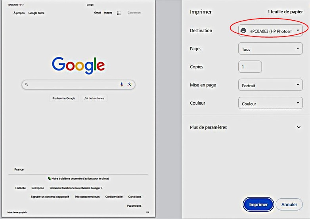Open the Pages dropdown showing Tous

coord(270,49)
